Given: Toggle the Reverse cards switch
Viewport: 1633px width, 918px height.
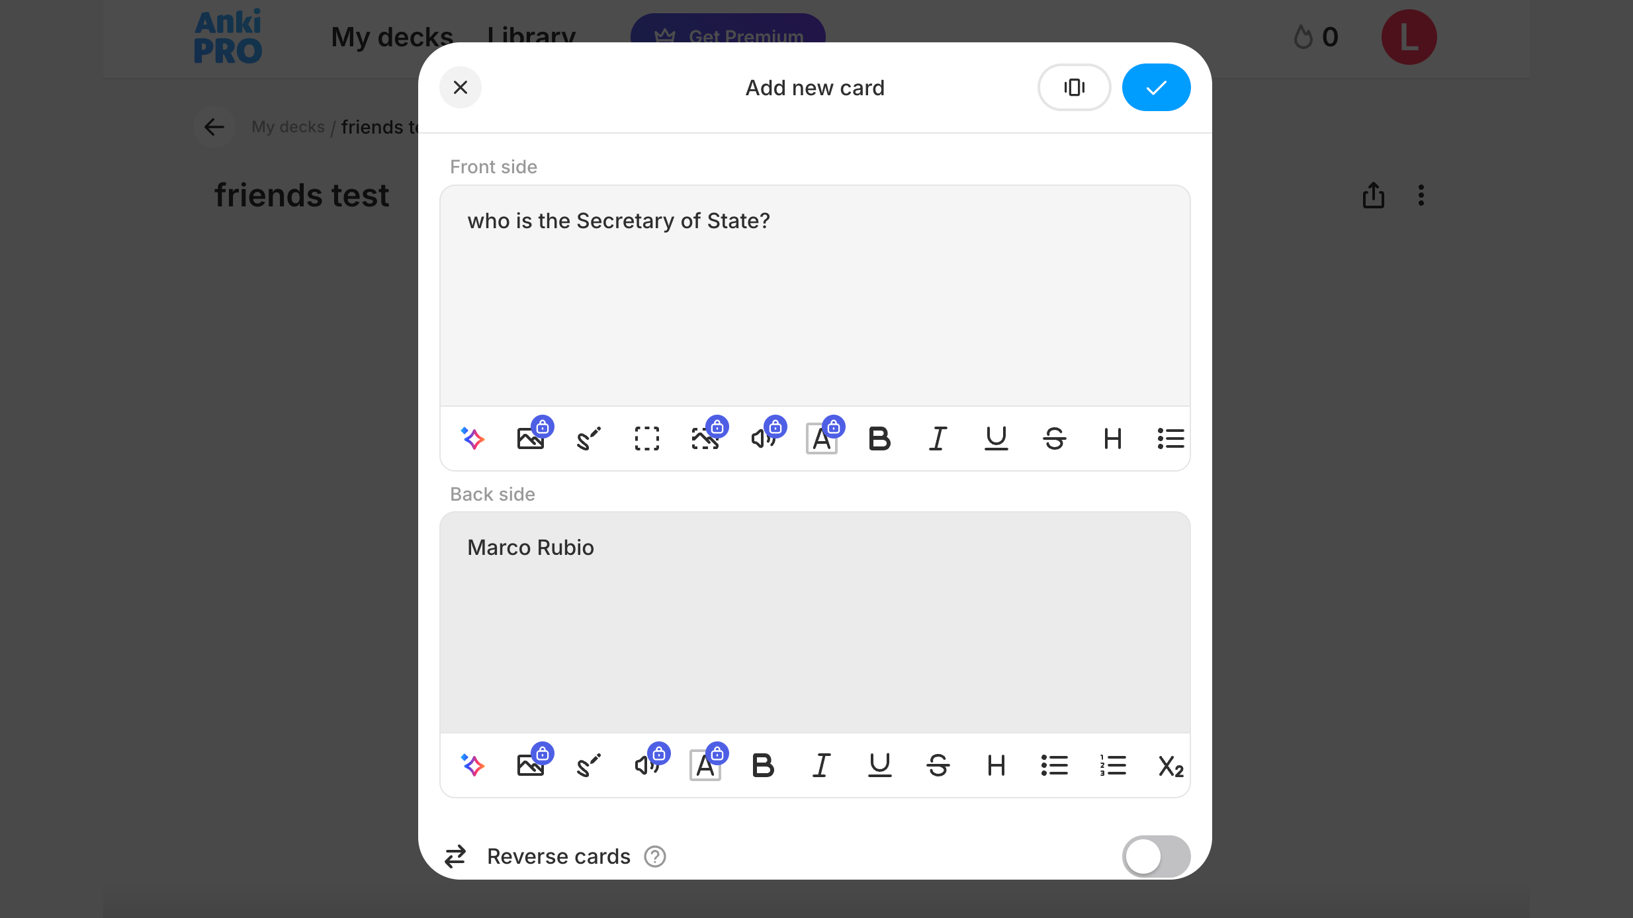Looking at the screenshot, I should coord(1156,856).
